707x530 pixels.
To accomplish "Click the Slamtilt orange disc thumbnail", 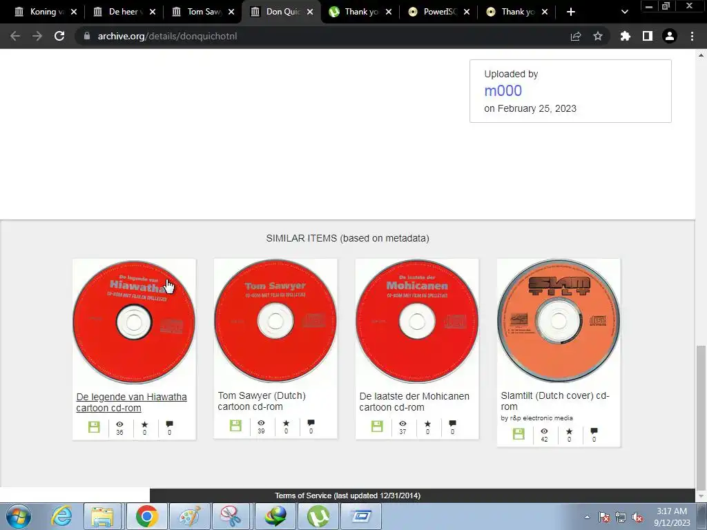I will tap(559, 321).
